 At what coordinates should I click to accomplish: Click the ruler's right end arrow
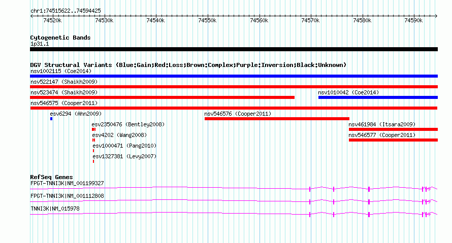click(436, 16)
